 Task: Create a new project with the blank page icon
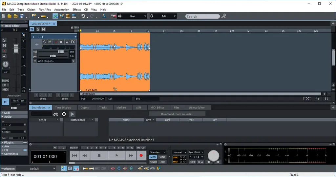[x=3, y=16]
